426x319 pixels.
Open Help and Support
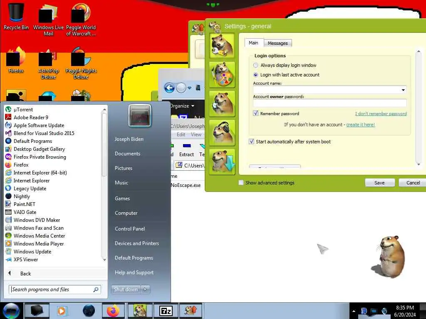tap(134, 272)
